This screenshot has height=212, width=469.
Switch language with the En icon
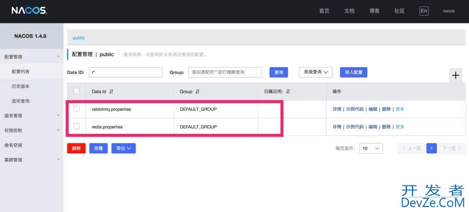423,11
